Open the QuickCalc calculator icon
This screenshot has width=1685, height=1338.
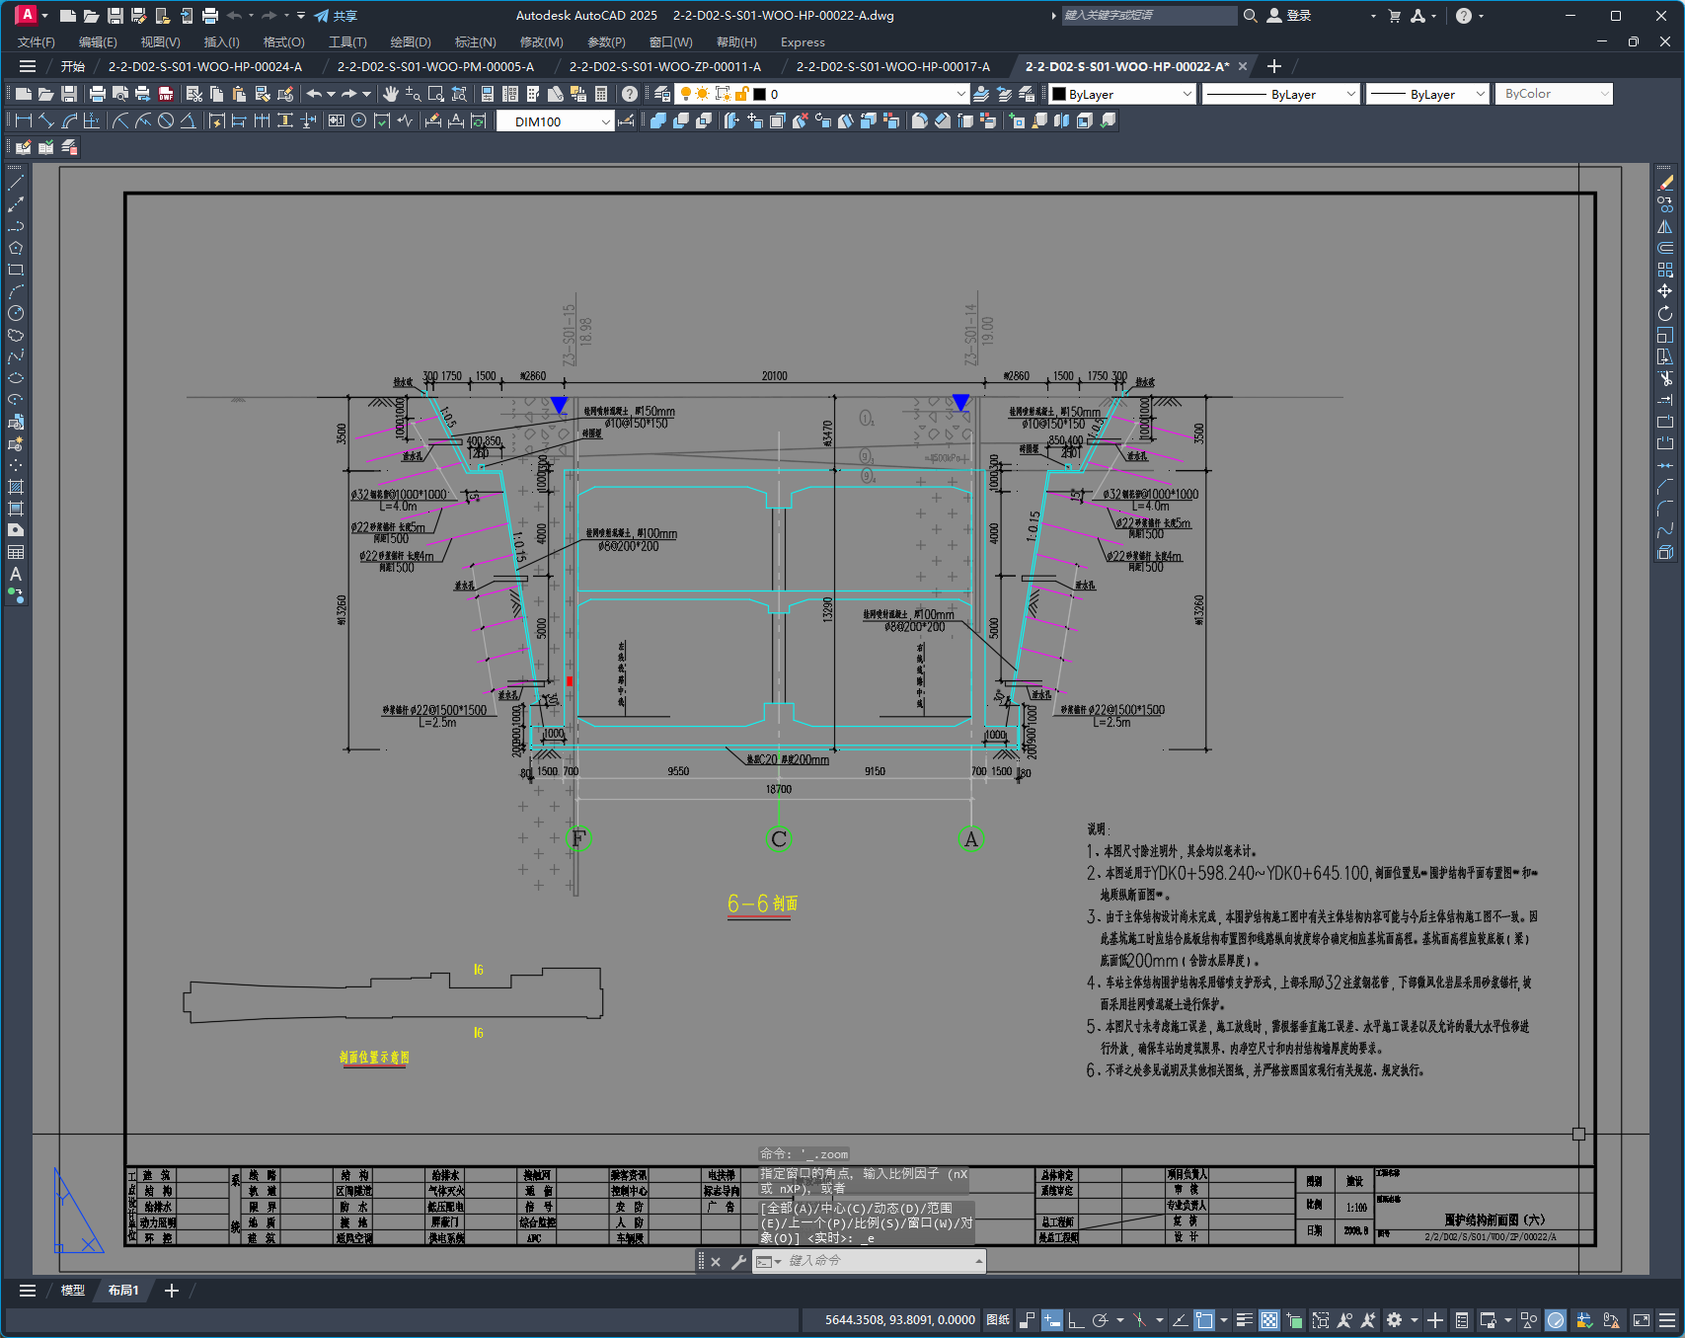601,94
